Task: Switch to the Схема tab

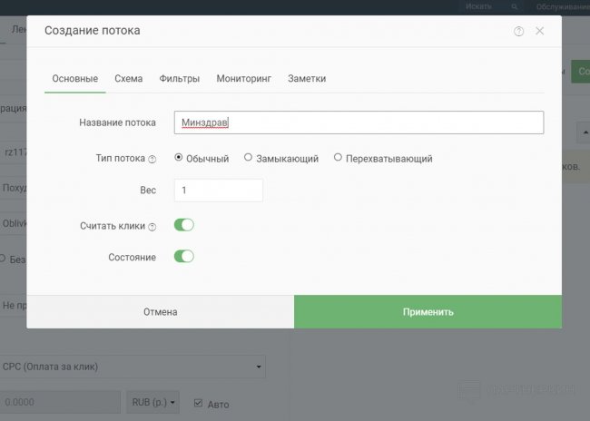Action: (128, 79)
